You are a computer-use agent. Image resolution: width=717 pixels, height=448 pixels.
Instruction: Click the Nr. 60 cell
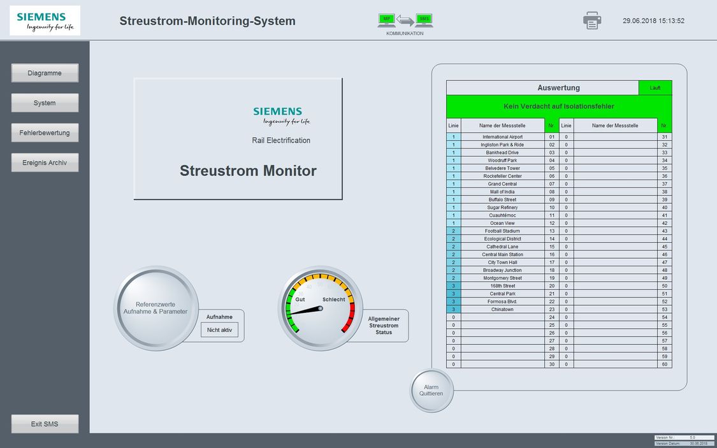pyautogui.click(x=664, y=365)
